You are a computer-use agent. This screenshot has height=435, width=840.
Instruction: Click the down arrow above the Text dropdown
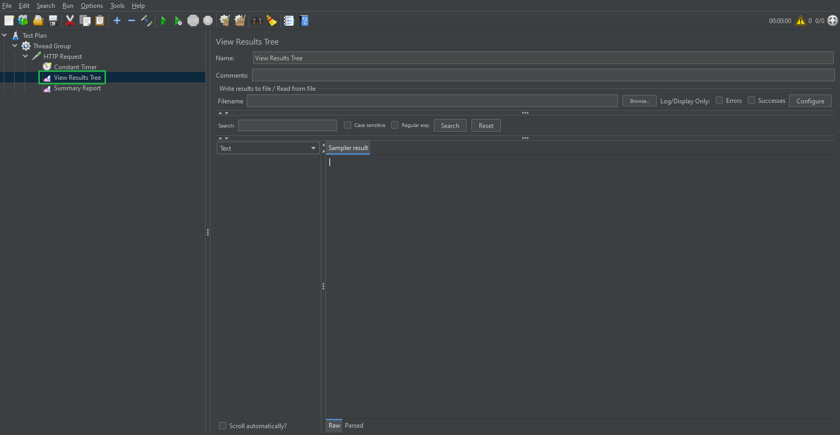click(227, 138)
